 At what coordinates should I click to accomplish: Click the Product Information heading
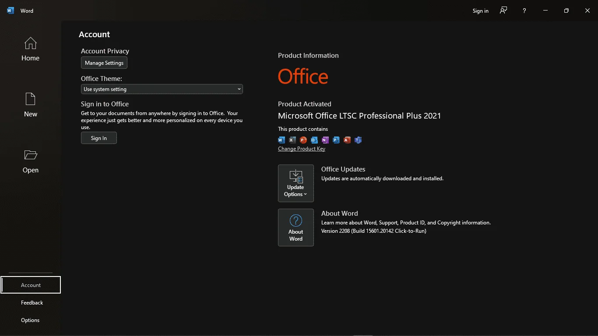[308, 56]
